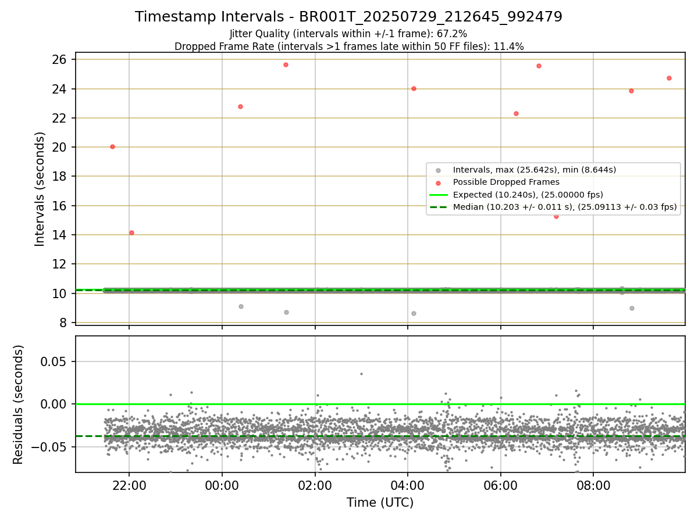Image resolution: width=698 pixels, height=523 pixels.
Task: Click the gray minimum-interval point near 8.6 seconds
Action: tap(414, 313)
